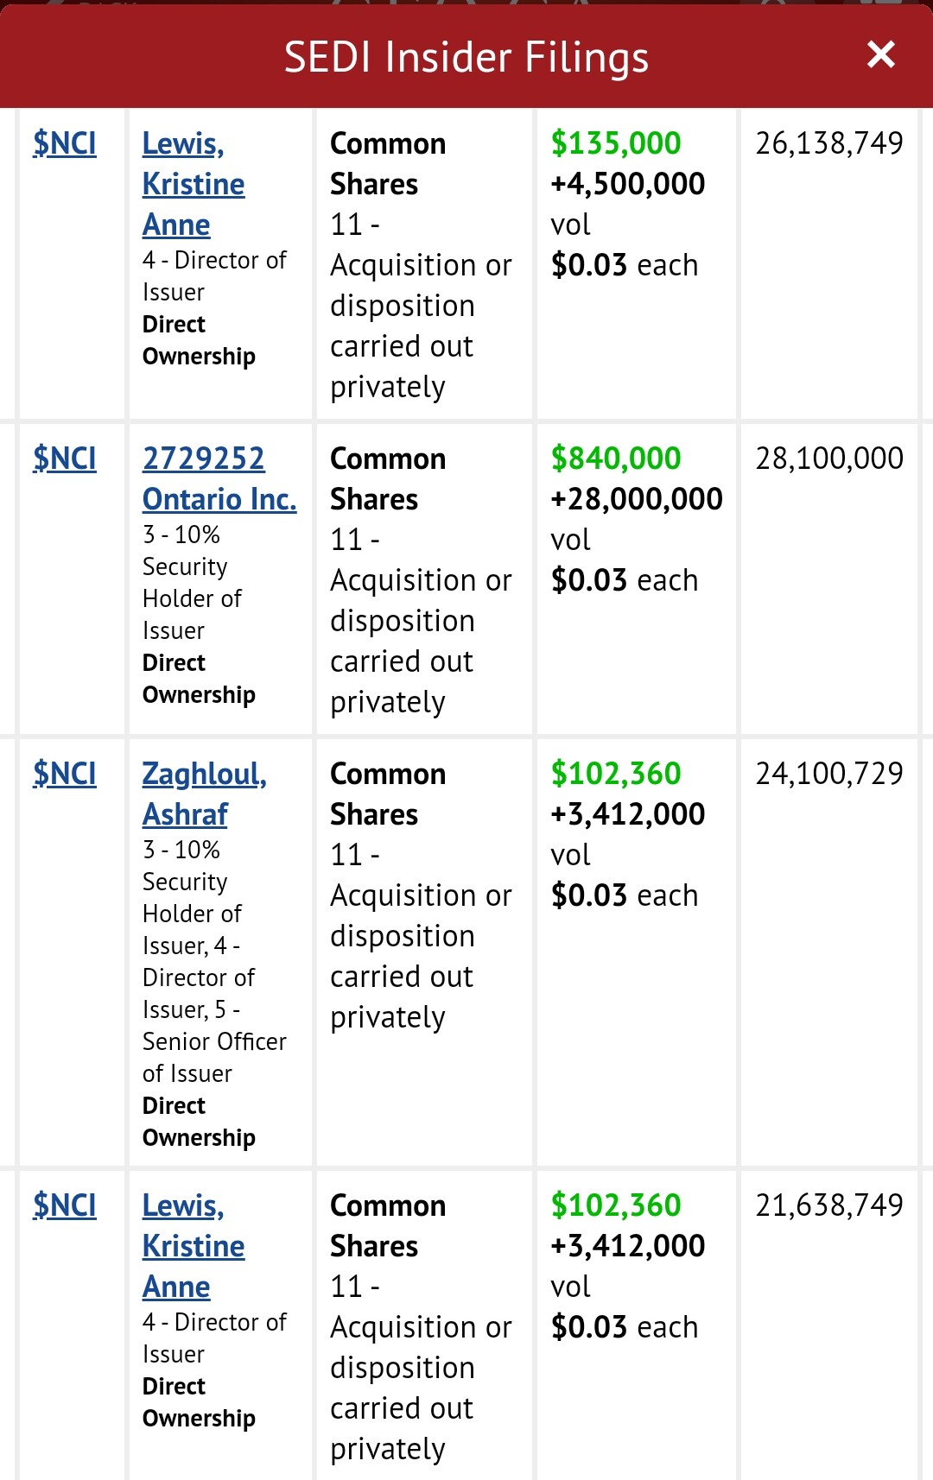933x1480 pixels.
Task: Click the 21,638,749 balance cell
Action: coord(828,1205)
